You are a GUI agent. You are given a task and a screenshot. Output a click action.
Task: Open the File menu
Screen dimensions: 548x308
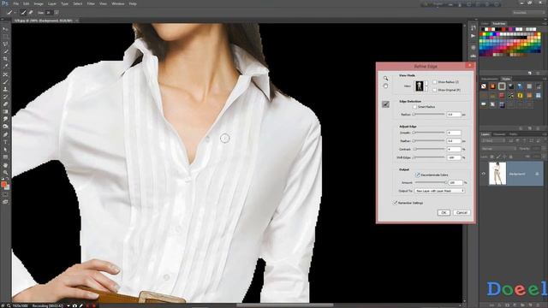(16, 3)
